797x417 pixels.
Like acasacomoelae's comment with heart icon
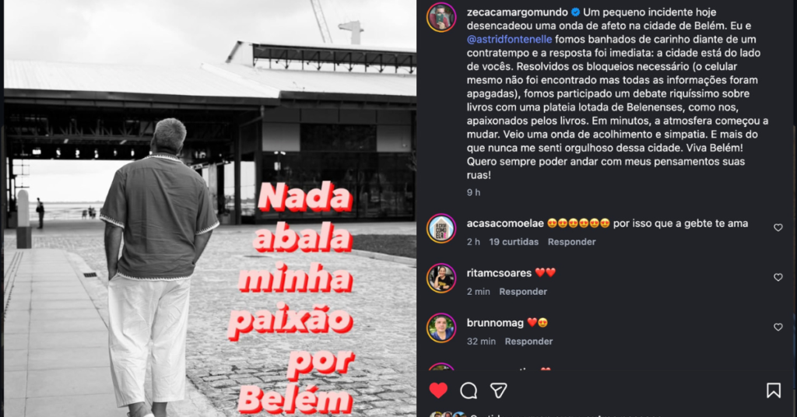[x=778, y=227]
